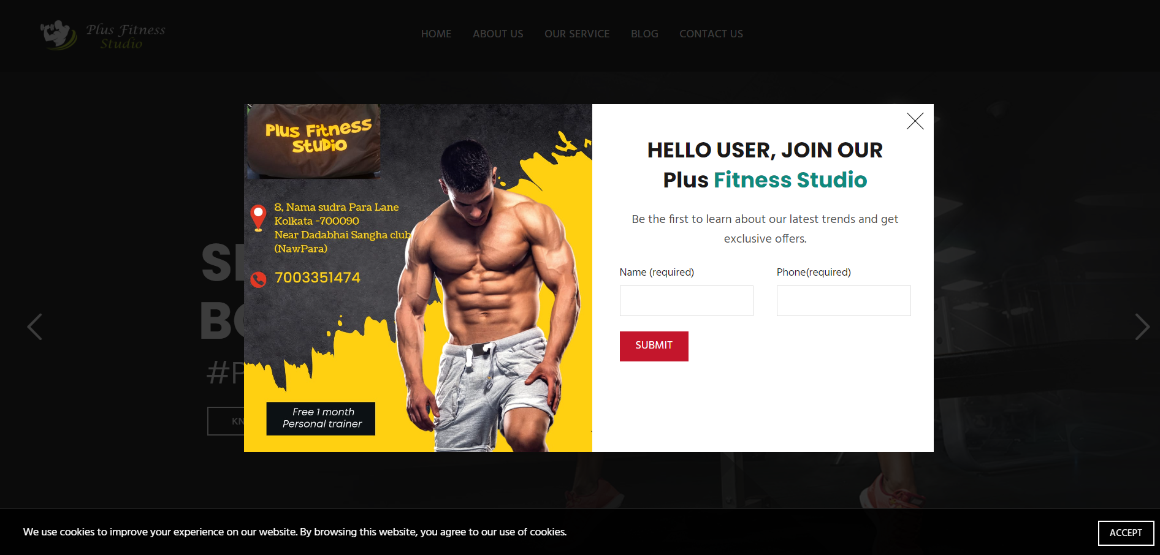This screenshot has height=555, width=1160.
Task: Navigate to OUR SERVICE page
Action: pos(577,34)
